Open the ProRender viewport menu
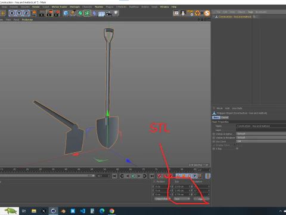The height and width of the screenshot is (215, 286). pyautogui.click(x=27, y=20)
